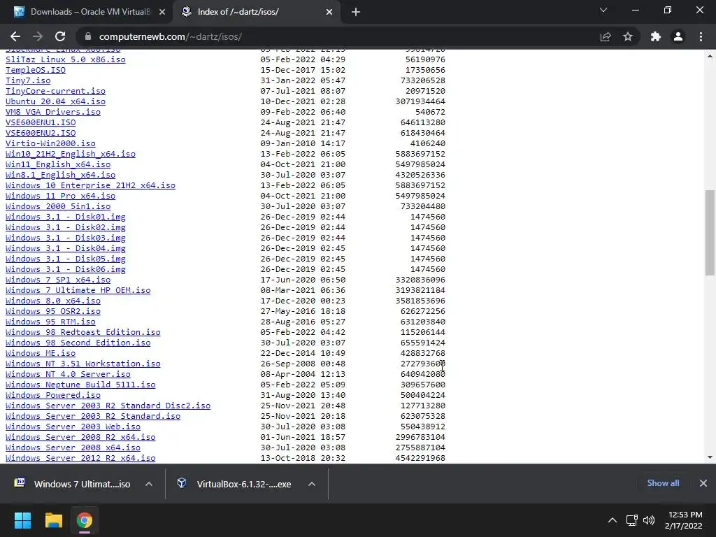The image size is (716, 537).
Task: Download Windows_Powered.iso
Action: tap(53, 396)
